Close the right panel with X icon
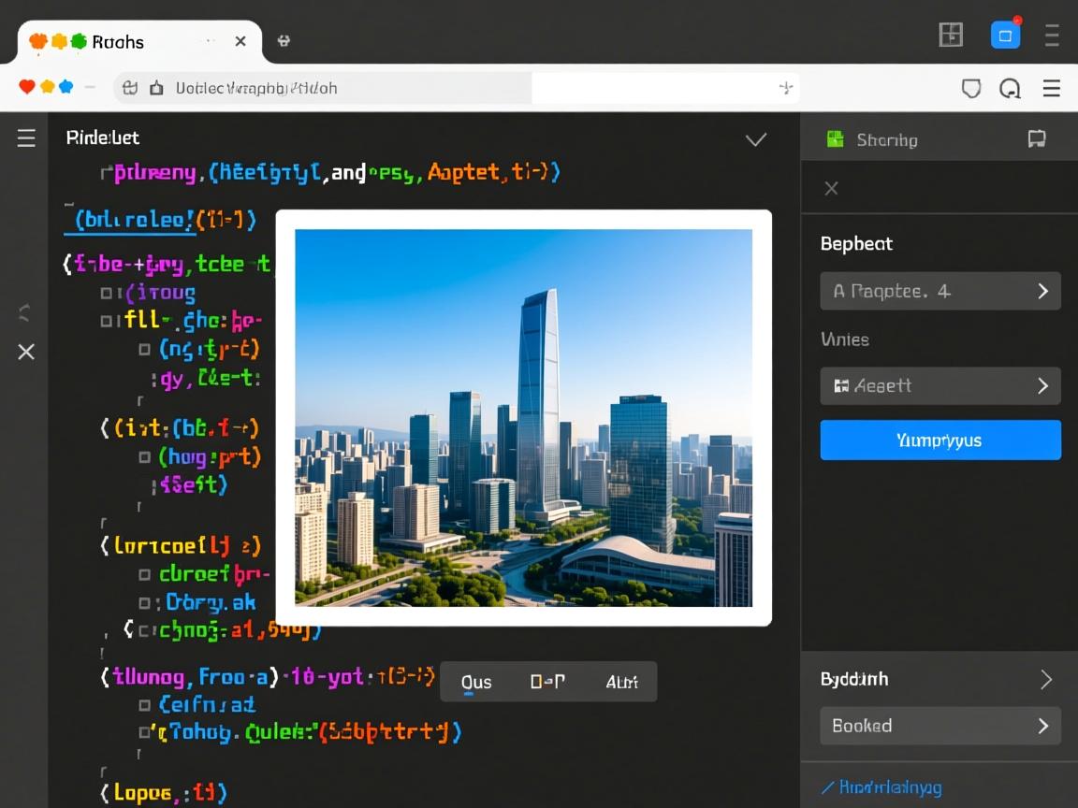This screenshot has height=808, width=1078. click(x=831, y=188)
